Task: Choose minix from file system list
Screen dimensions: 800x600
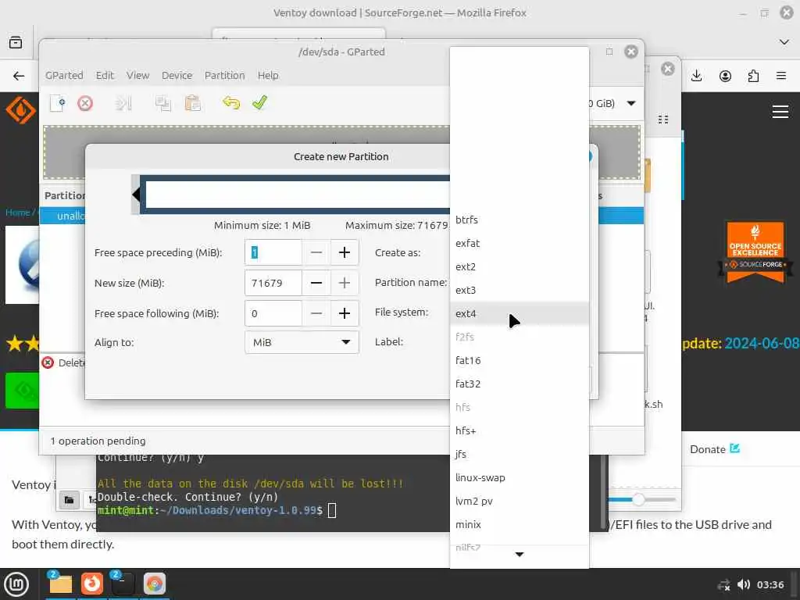Action: (x=520, y=525)
